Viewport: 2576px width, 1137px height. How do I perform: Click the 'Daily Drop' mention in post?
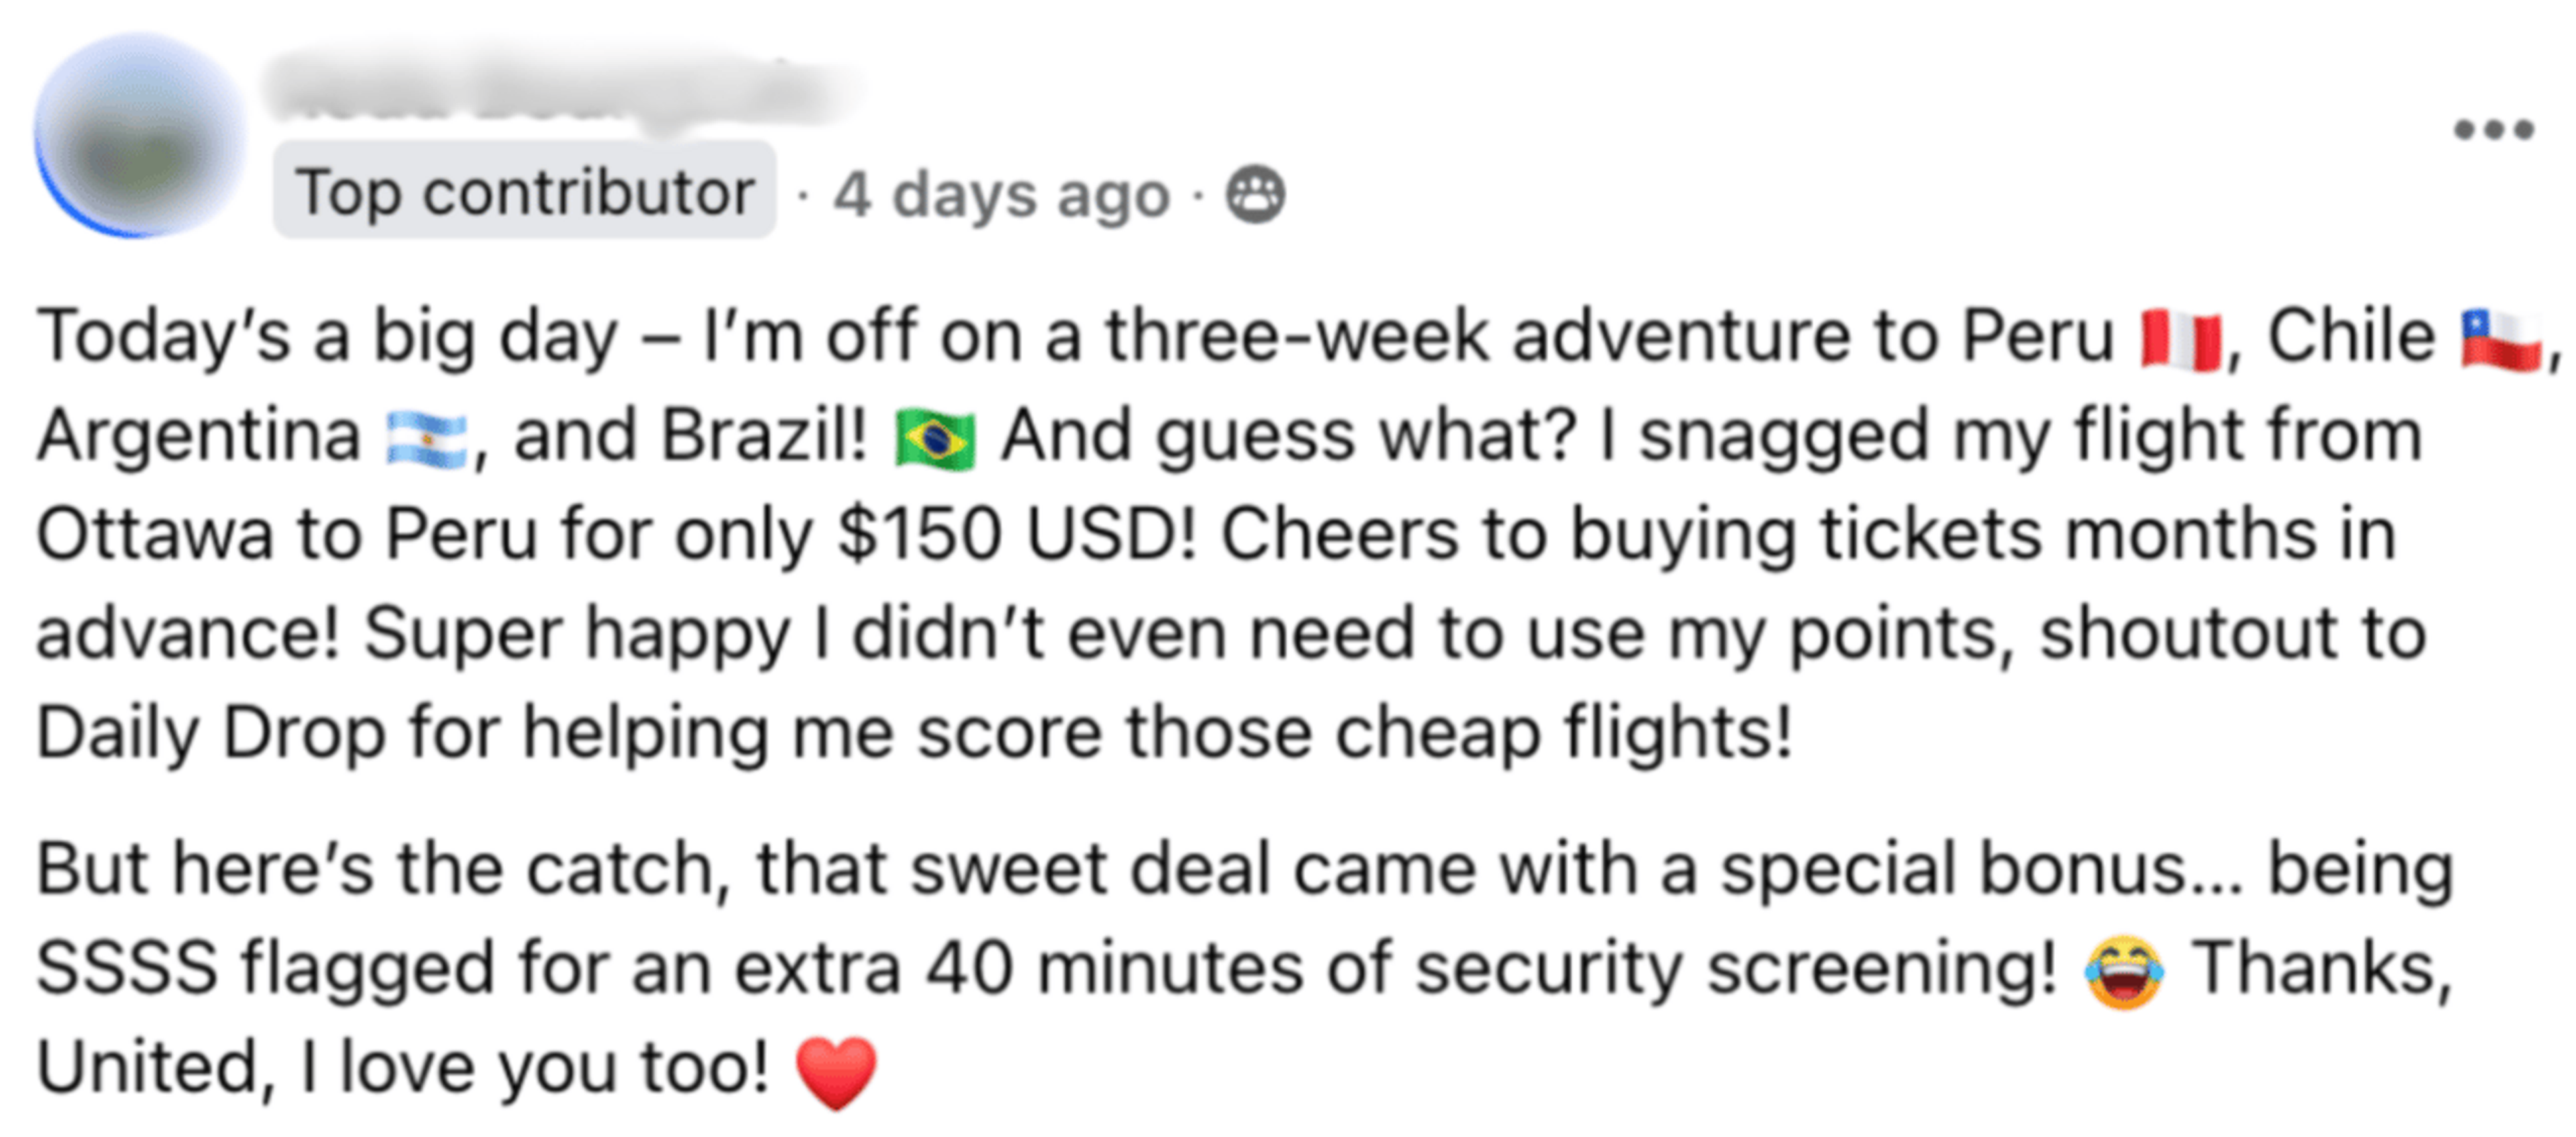pos(211,733)
